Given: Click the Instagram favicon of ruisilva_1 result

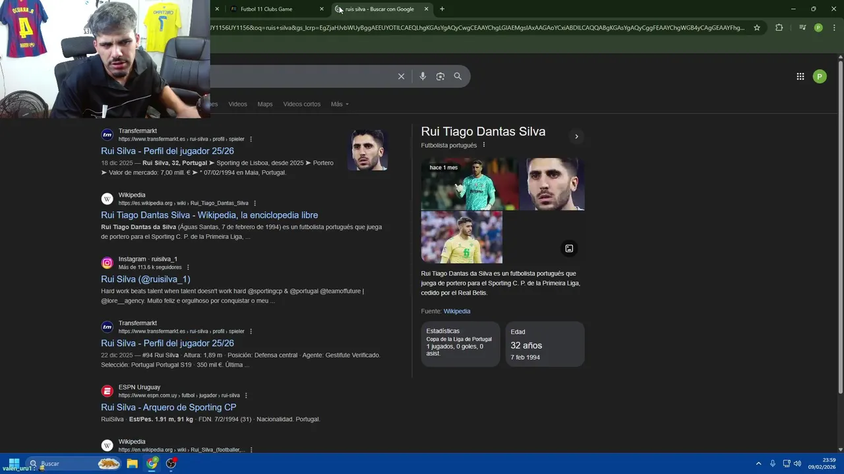Looking at the screenshot, I should coord(107,263).
